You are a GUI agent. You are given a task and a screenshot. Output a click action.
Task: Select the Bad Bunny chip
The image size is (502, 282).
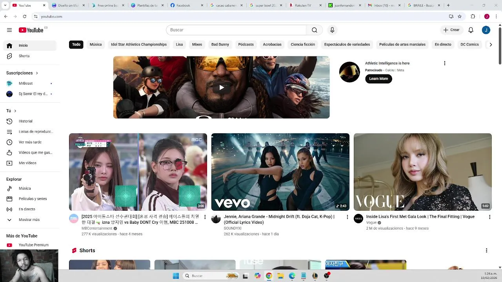point(220,45)
